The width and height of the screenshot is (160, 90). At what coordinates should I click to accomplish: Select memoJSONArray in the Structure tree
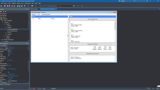pos(13,31)
